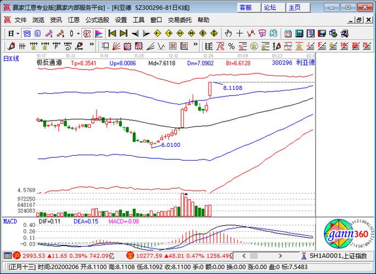Click the circled 金 golden ratio icon
The image size is (376, 274).
[x=254, y=46]
